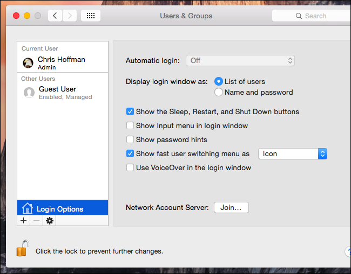This screenshot has width=351, height=274.
Task: Open the fast user switching Icon dropdown
Action: click(293, 154)
